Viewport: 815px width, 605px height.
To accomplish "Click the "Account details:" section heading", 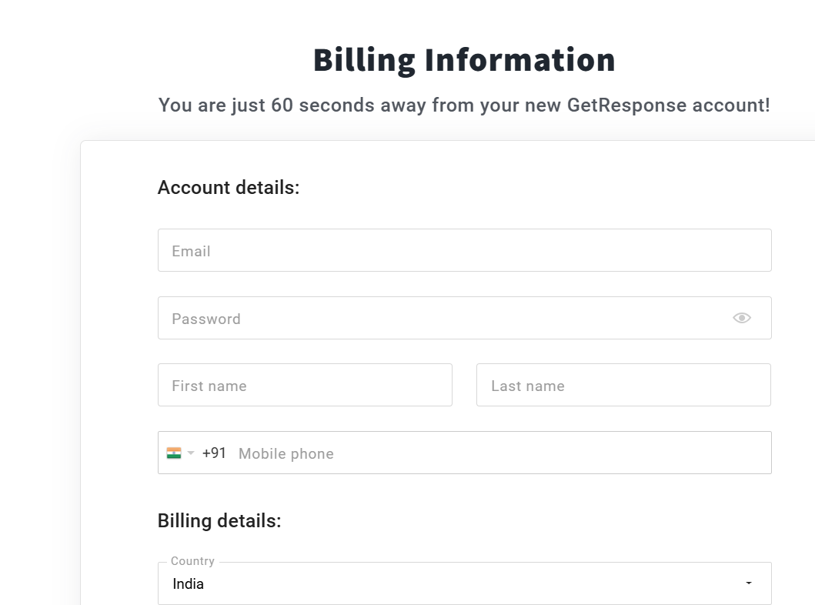I will point(229,187).
